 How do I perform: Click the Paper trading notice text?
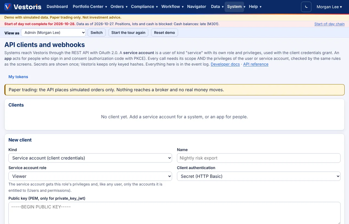tap(116, 90)
